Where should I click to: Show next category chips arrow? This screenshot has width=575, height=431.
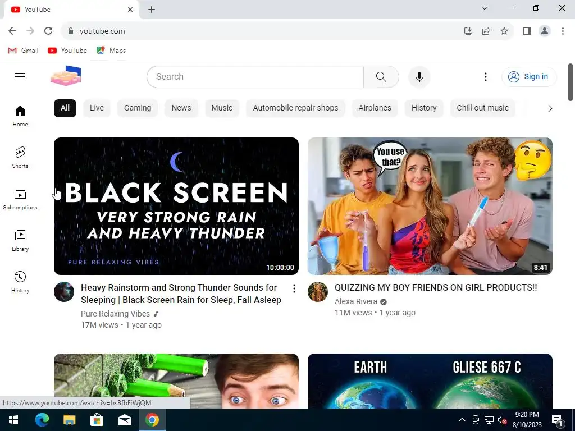point(550,108)
